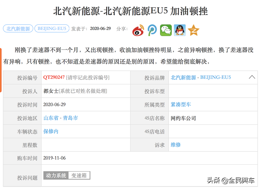Viewport: 260px width, 189px height.
Task: Share via the QQ penguin icon
Action: 180,30
